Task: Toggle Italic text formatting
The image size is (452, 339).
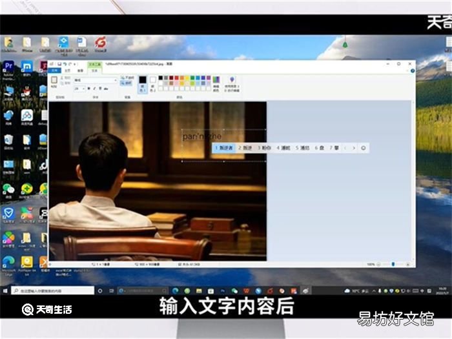Action: coord(94,88)
